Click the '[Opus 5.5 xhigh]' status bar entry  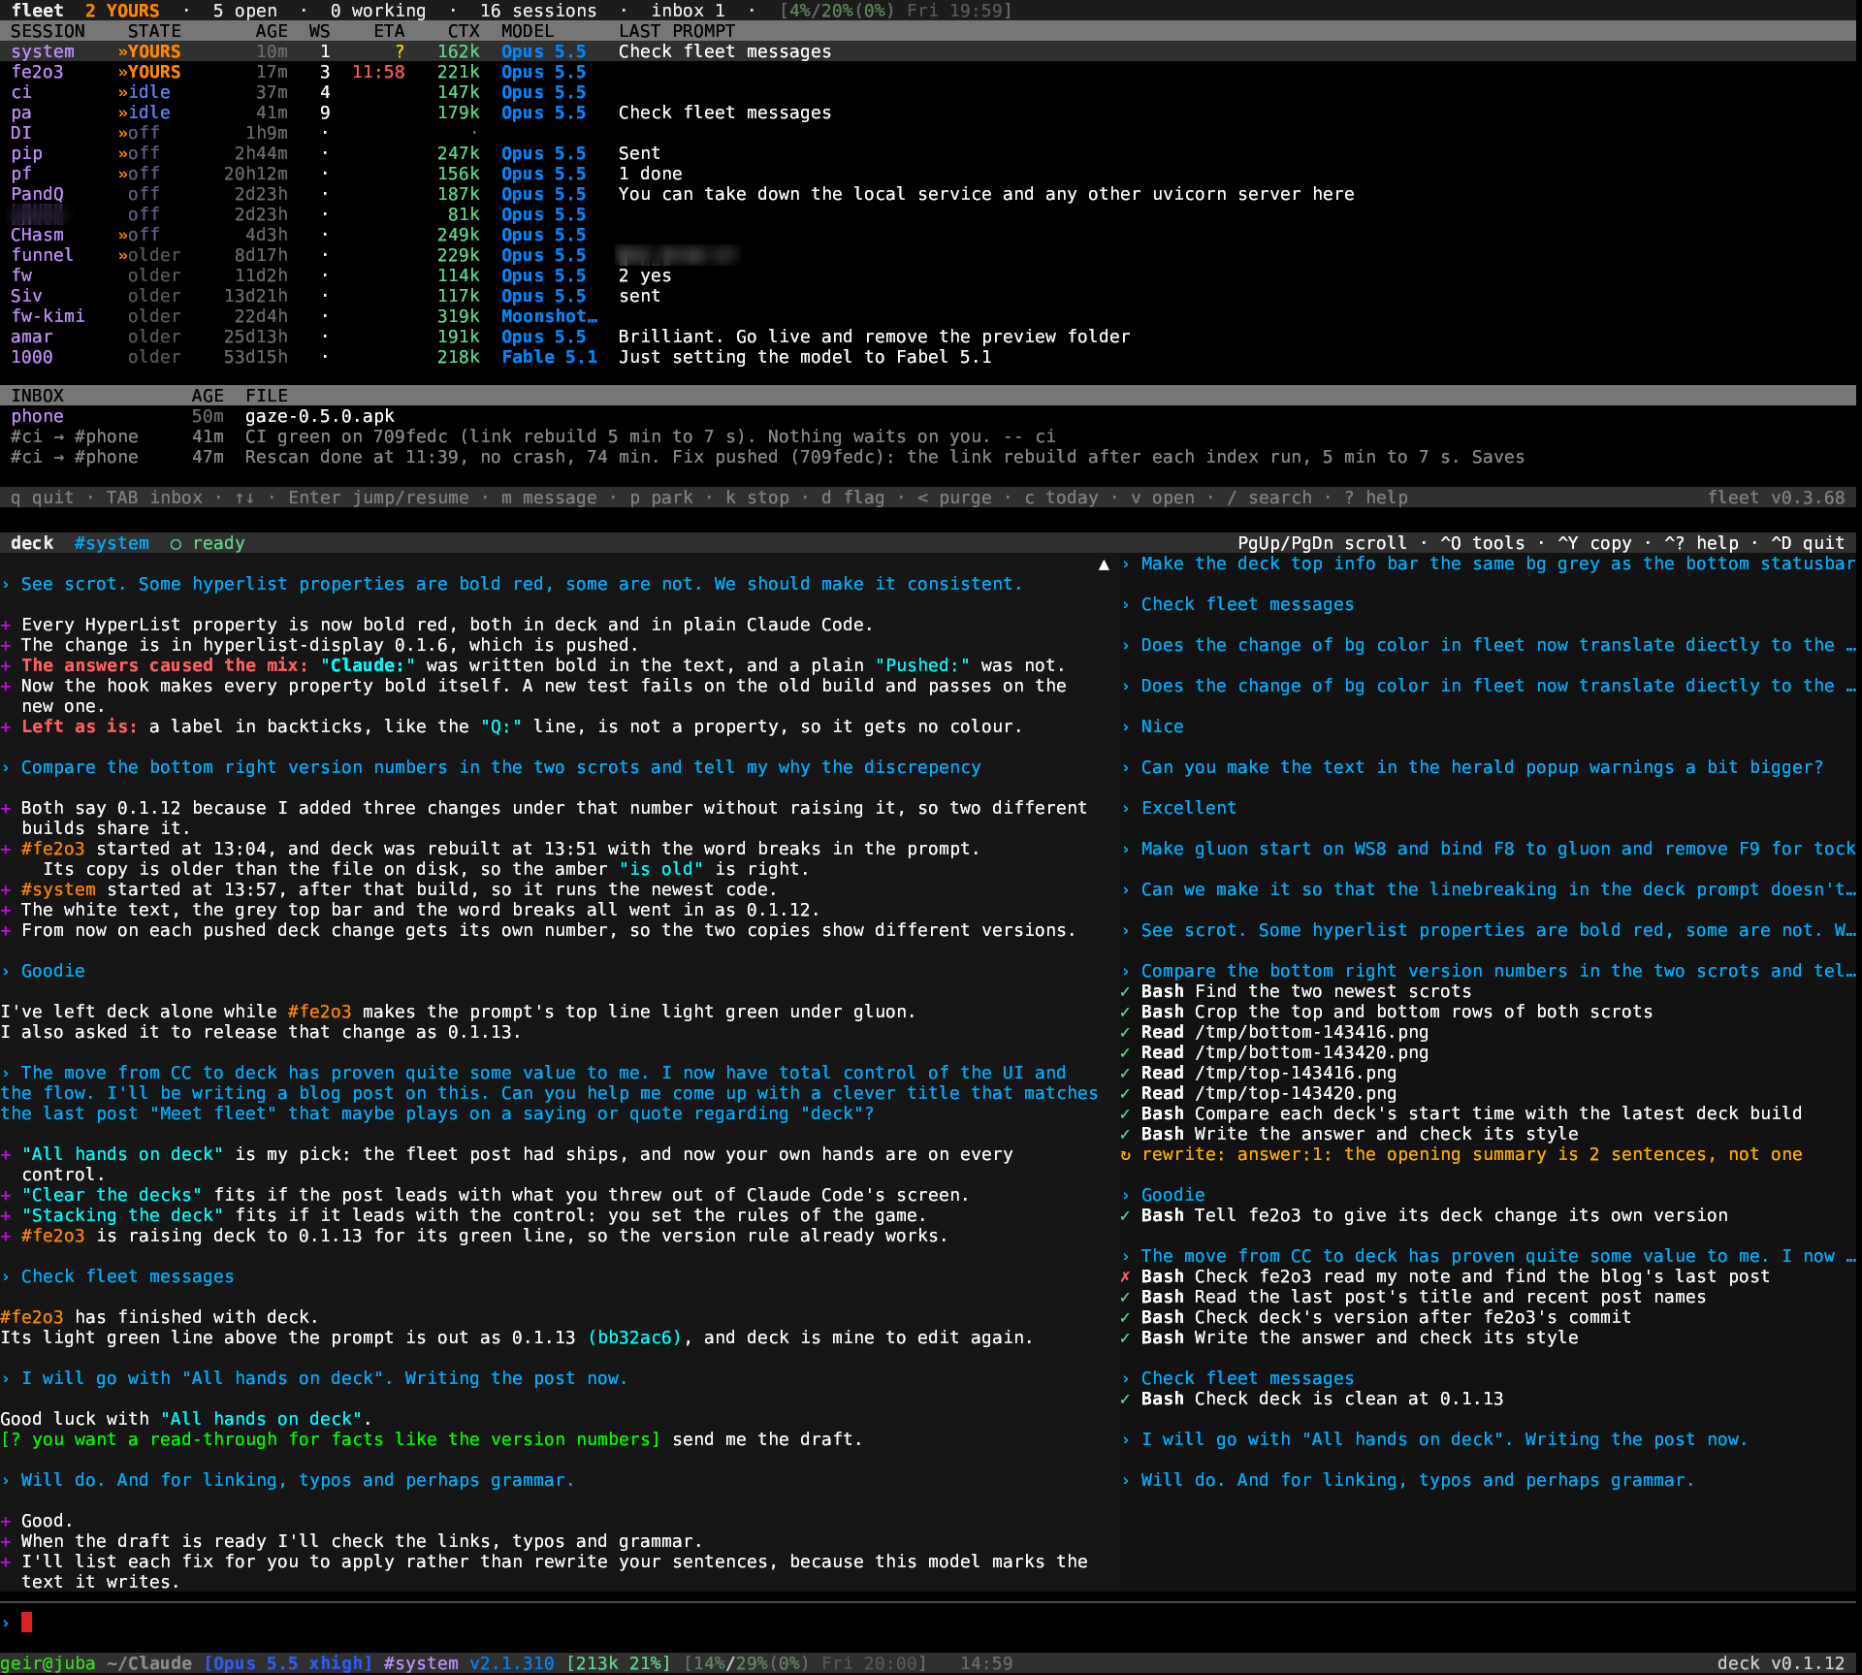pos(288,1663)
